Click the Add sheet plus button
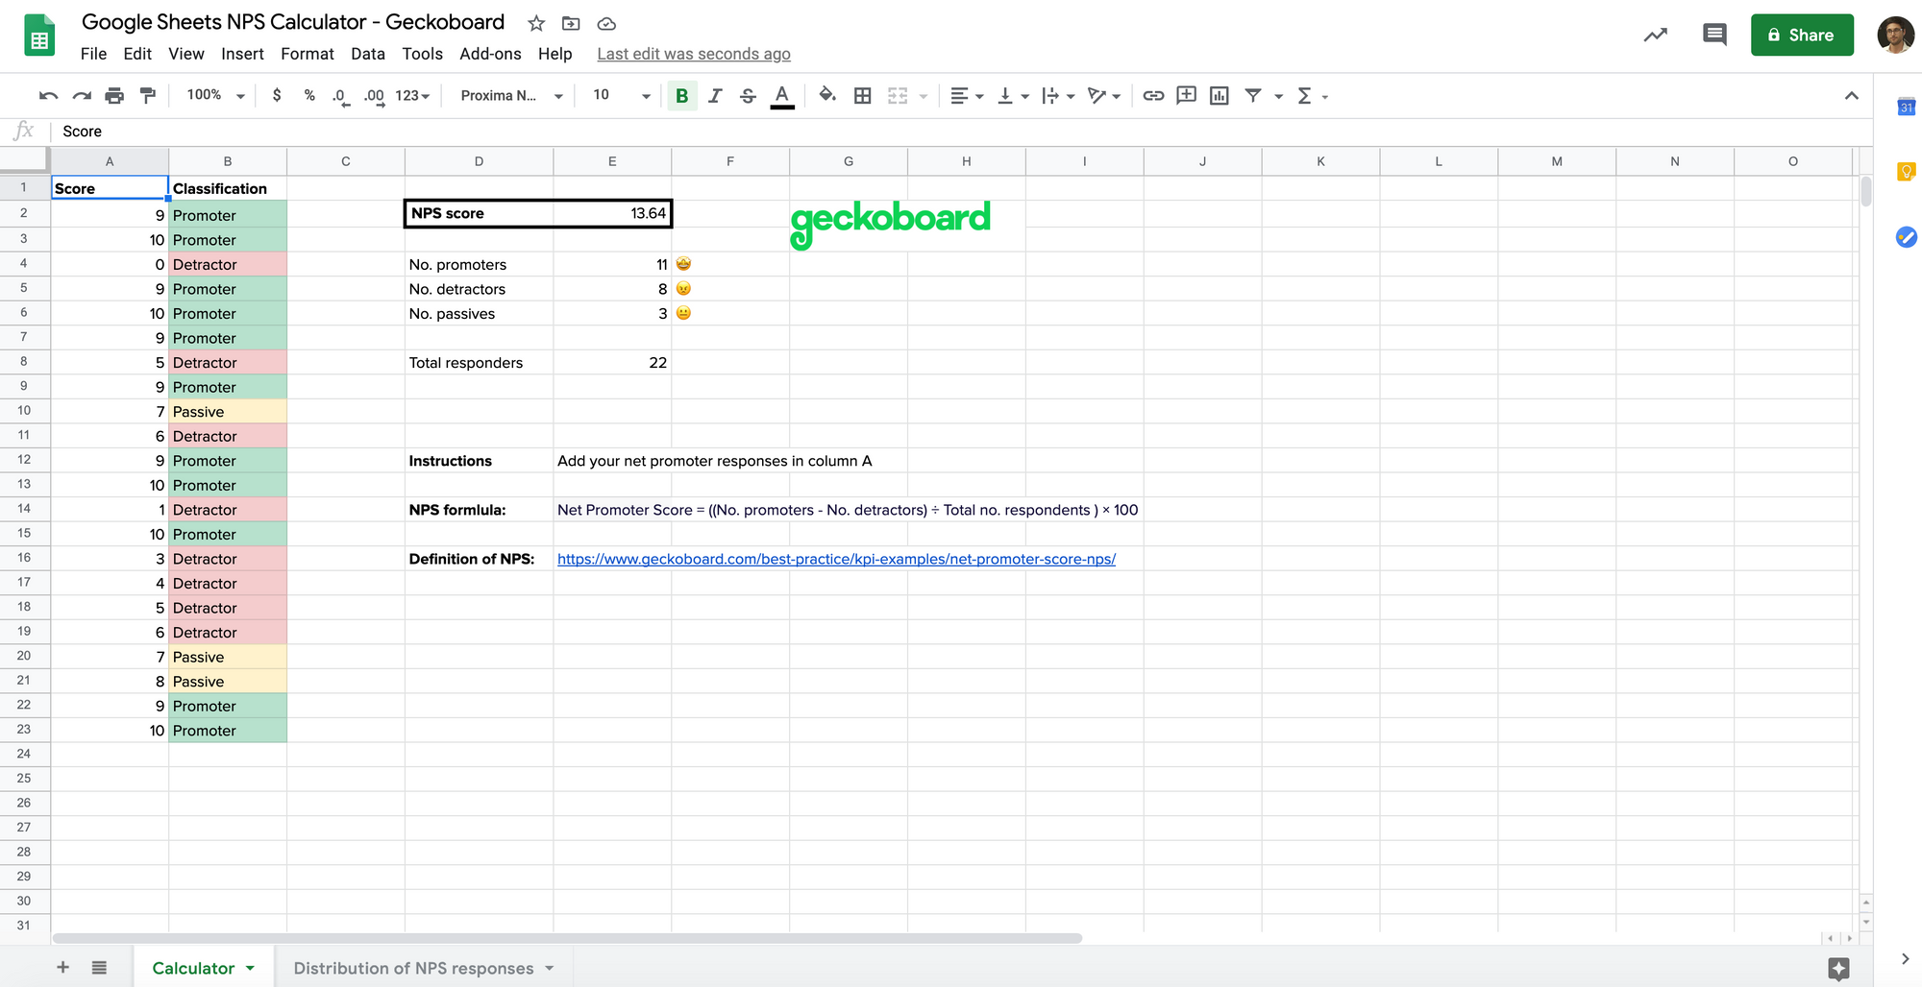 [62, 967]
